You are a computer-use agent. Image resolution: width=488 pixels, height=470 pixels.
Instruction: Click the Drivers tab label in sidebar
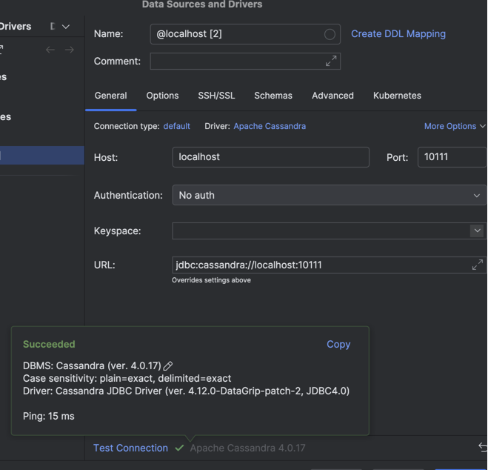tap(16, 27)
